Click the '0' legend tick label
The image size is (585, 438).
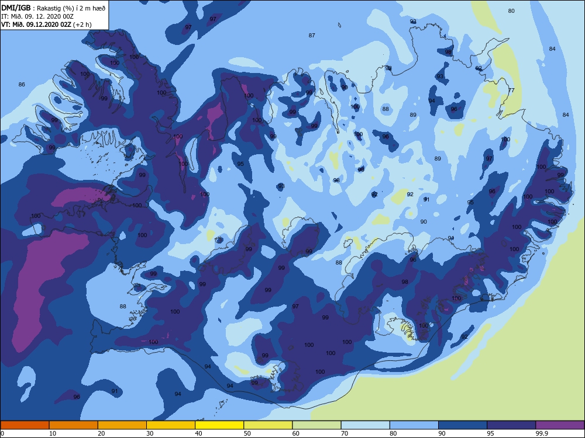[x=2, y=433]
